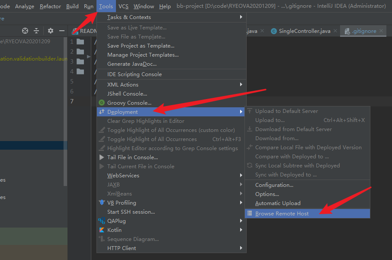Switch to the .gitignore tab
Image resolution: width=392 pixels, height=260 pixels.
363,31
